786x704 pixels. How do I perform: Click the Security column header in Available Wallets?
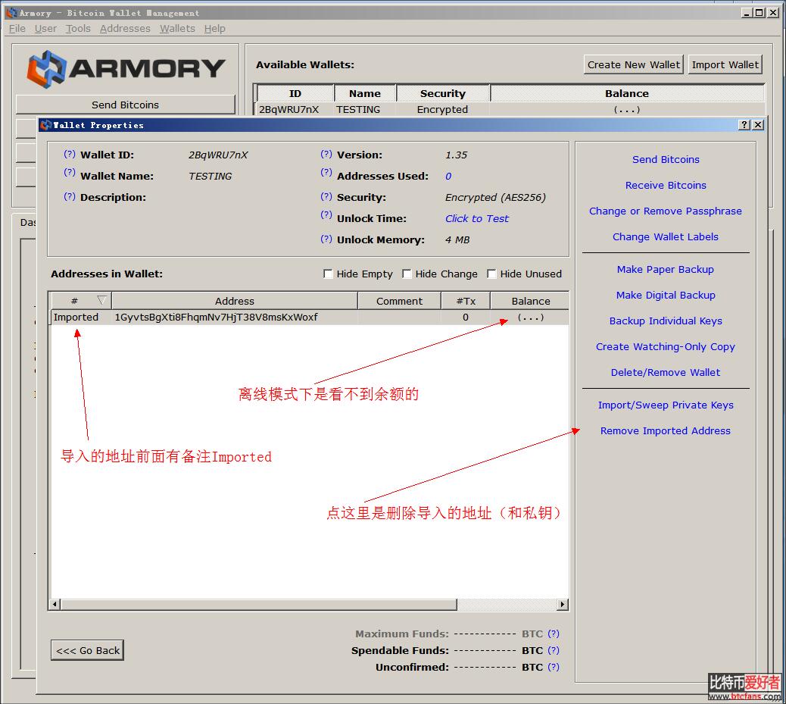click(x=443, y=93)
